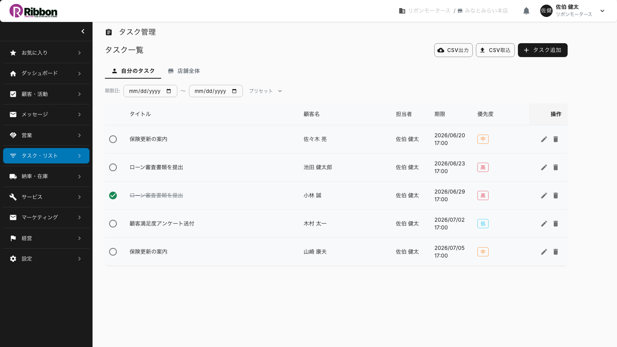617x347 pixels.
Task: Delete the task for 池田 健太郎
Action: tap(556, 167)
